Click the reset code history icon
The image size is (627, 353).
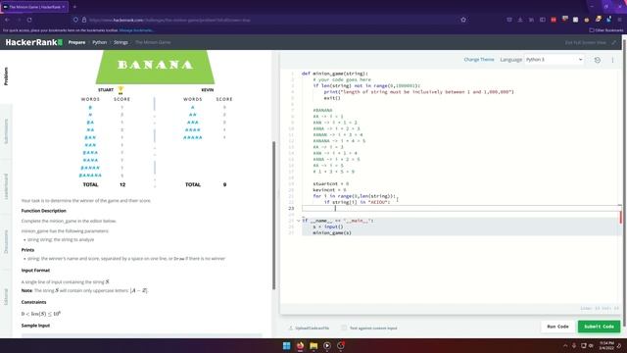pos(597,60)
